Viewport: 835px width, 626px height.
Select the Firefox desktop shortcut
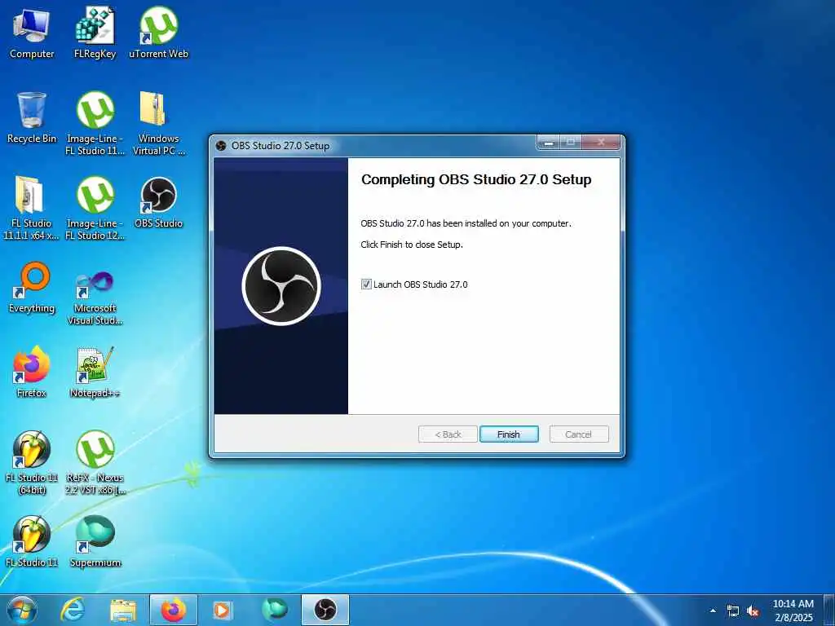[32, 372]
